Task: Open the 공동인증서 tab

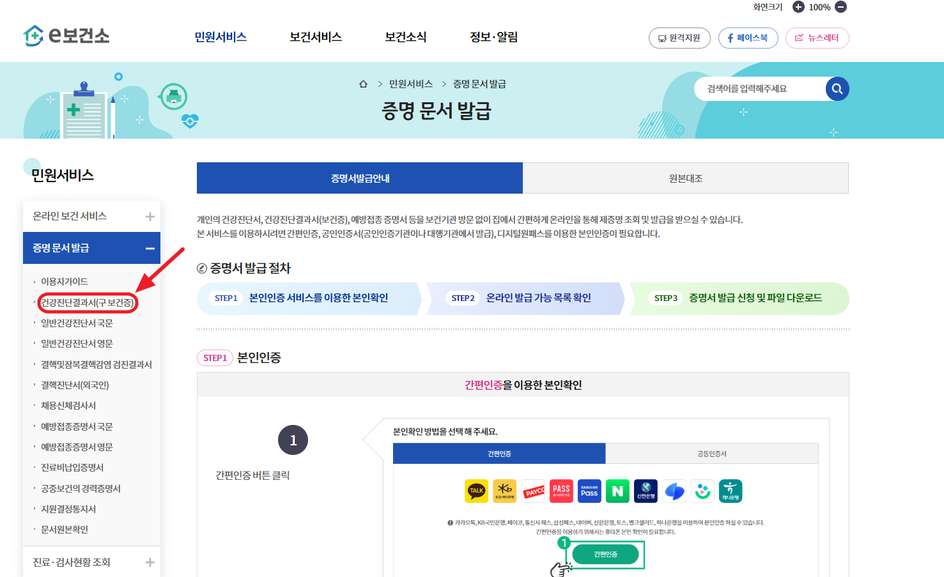Action: point(712,453)
